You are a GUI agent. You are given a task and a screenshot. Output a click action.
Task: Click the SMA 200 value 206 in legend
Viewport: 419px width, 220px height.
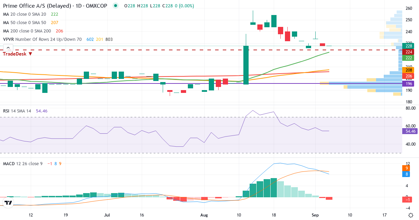point(59,31)
